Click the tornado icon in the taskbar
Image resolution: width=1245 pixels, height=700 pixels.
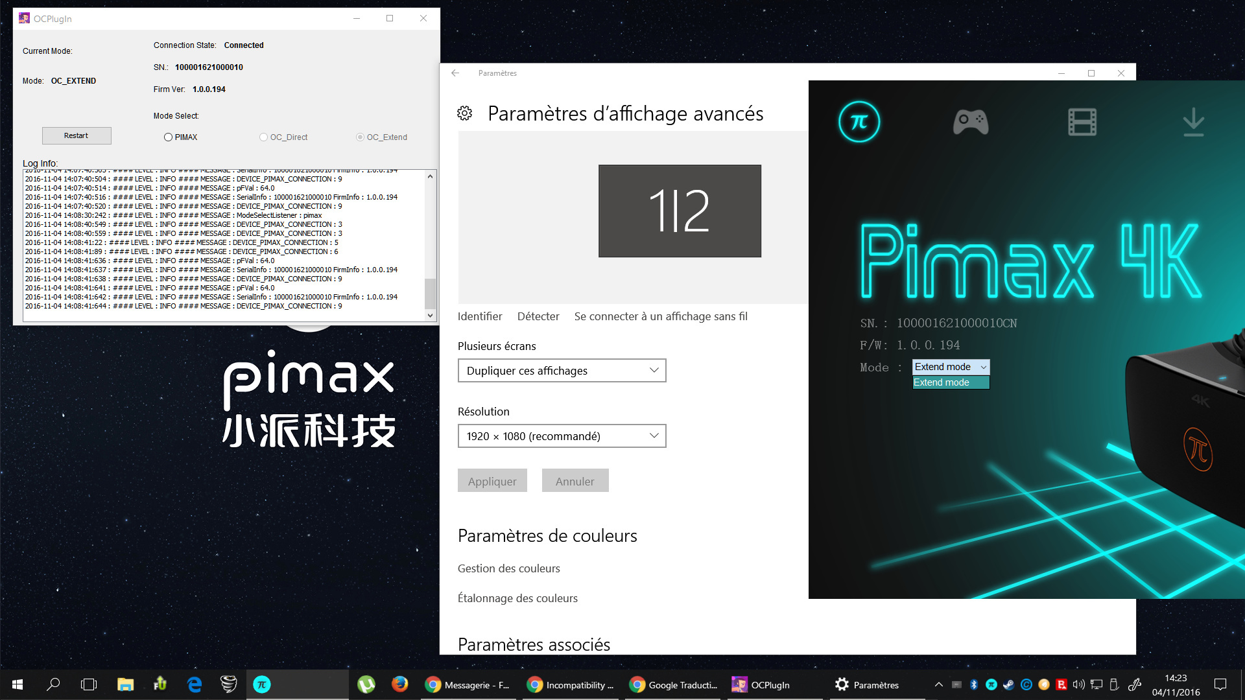228,684
